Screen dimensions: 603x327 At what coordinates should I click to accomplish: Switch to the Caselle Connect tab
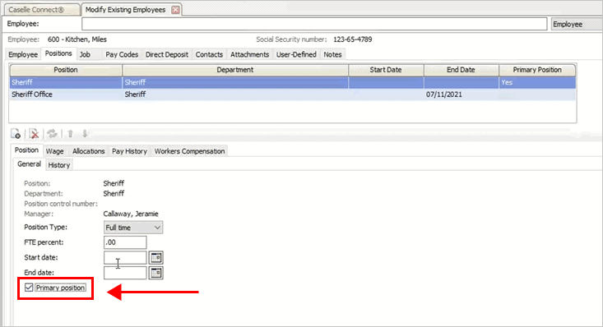pos(41,10)
